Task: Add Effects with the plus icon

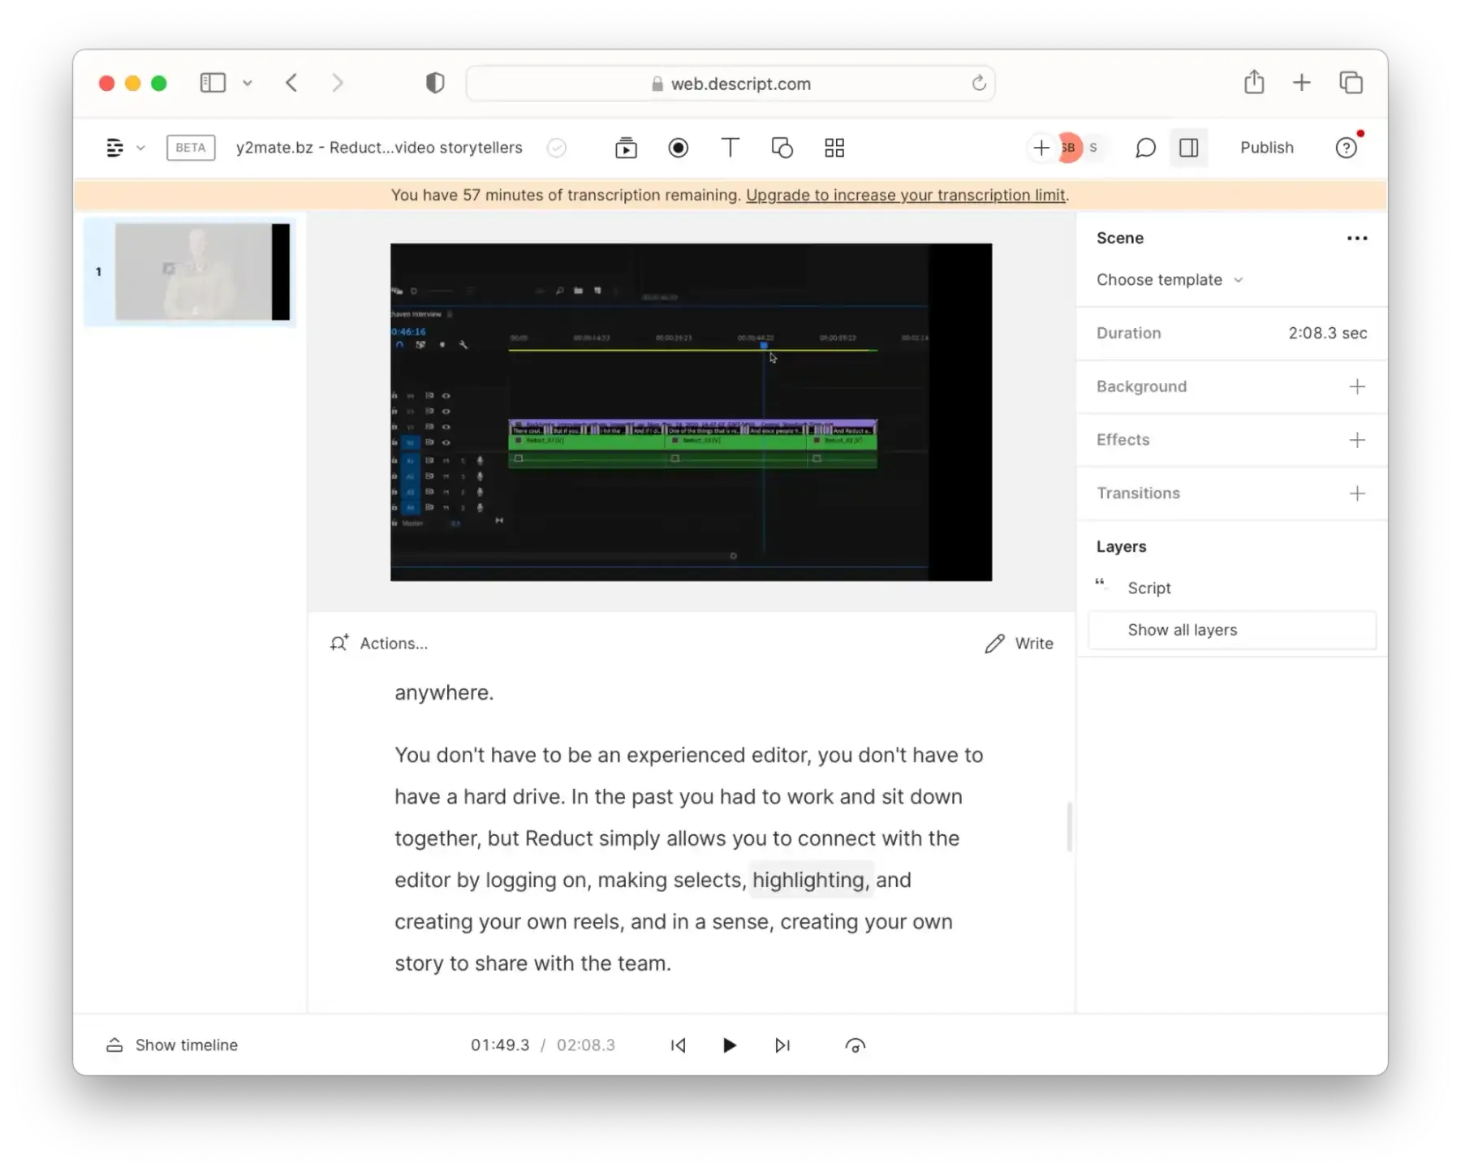Action: pyautogui.click(x=1357, y=440)
